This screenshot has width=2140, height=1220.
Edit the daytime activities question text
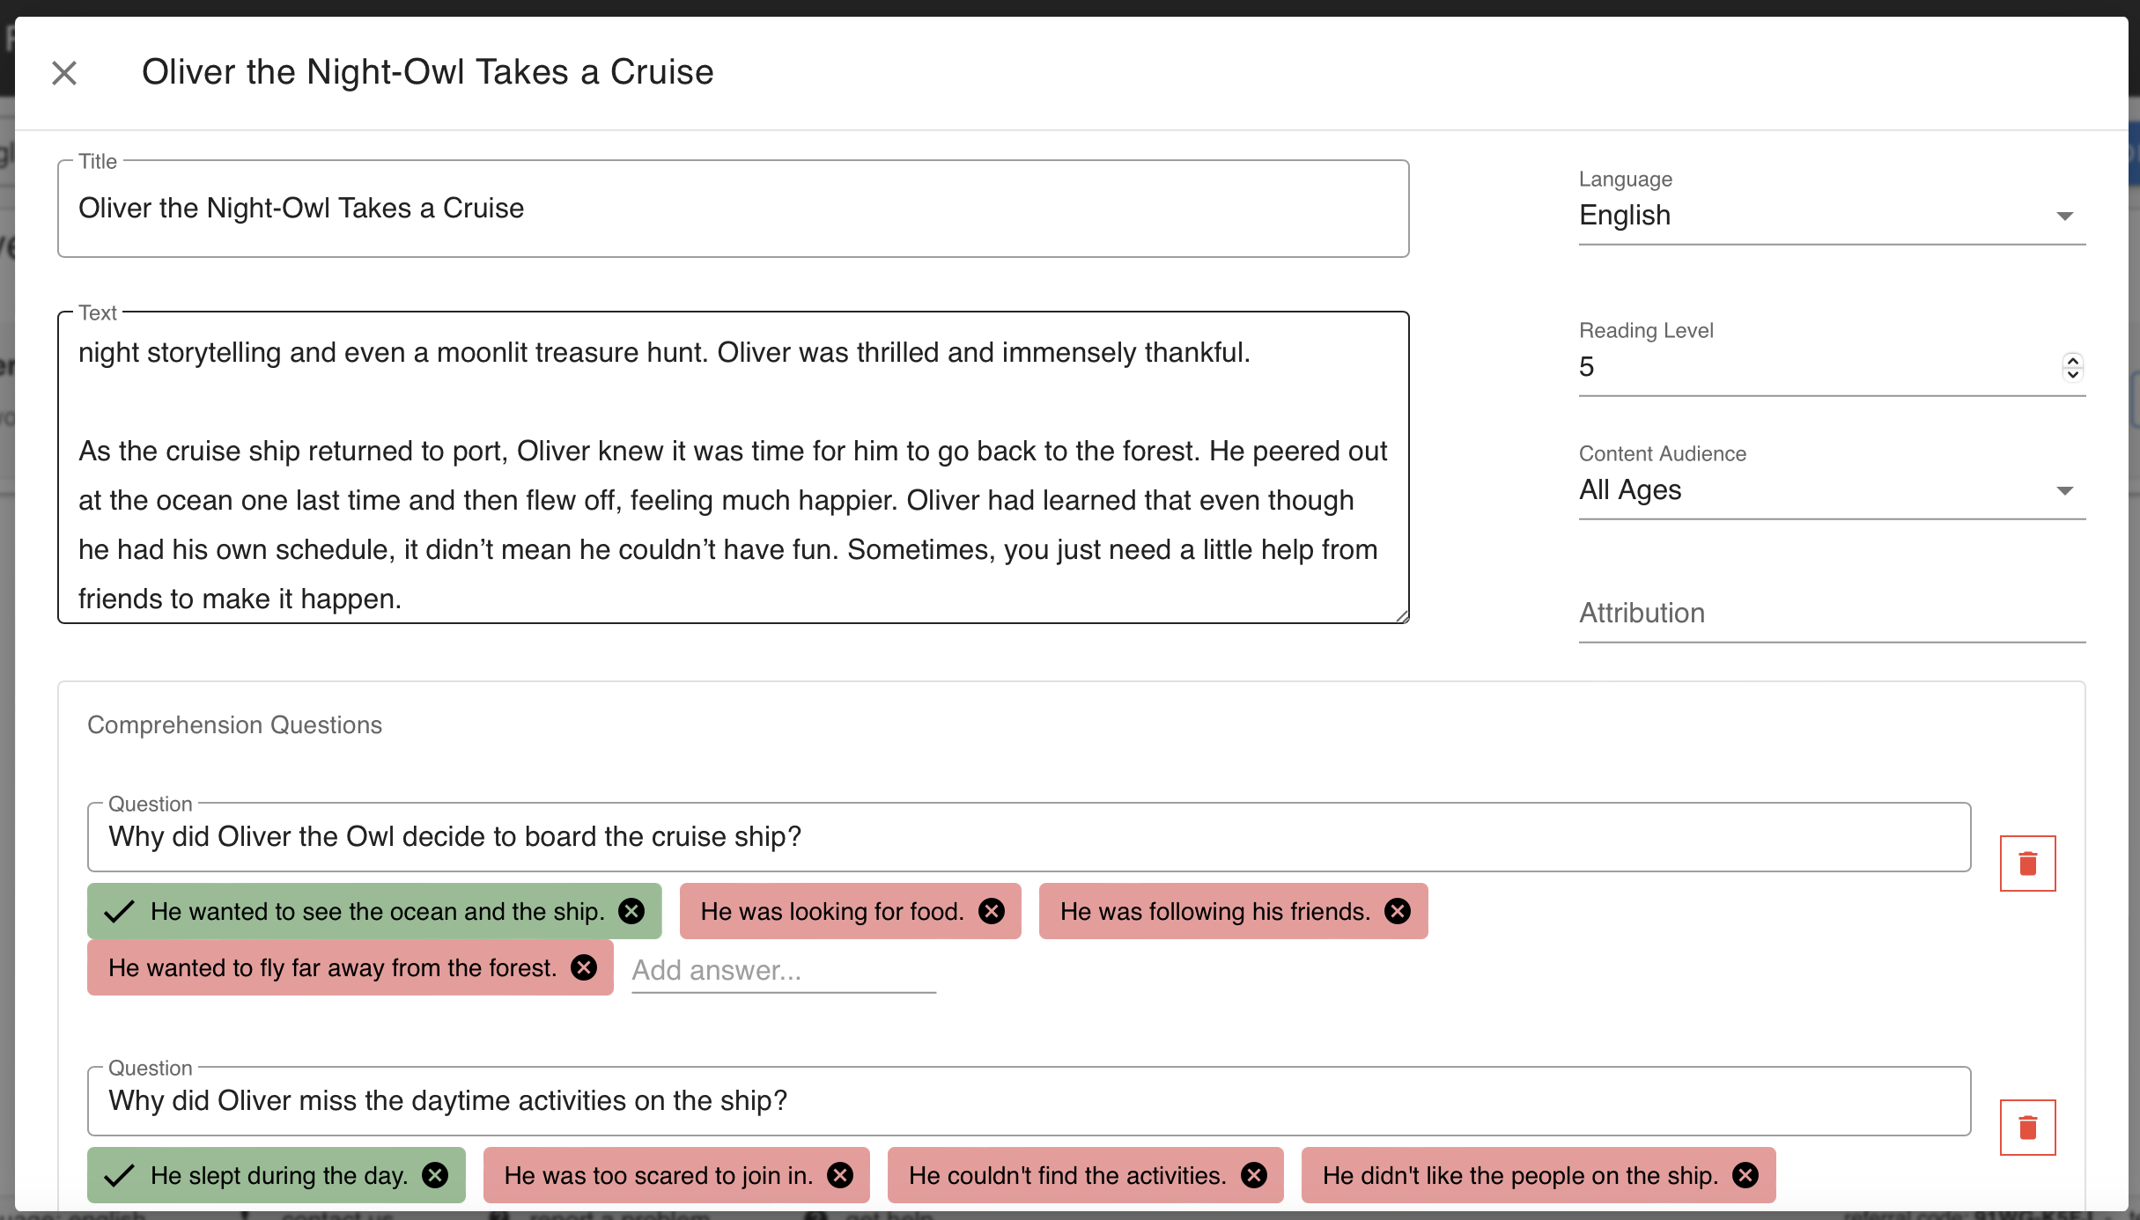click(x=1029, y=1101)
